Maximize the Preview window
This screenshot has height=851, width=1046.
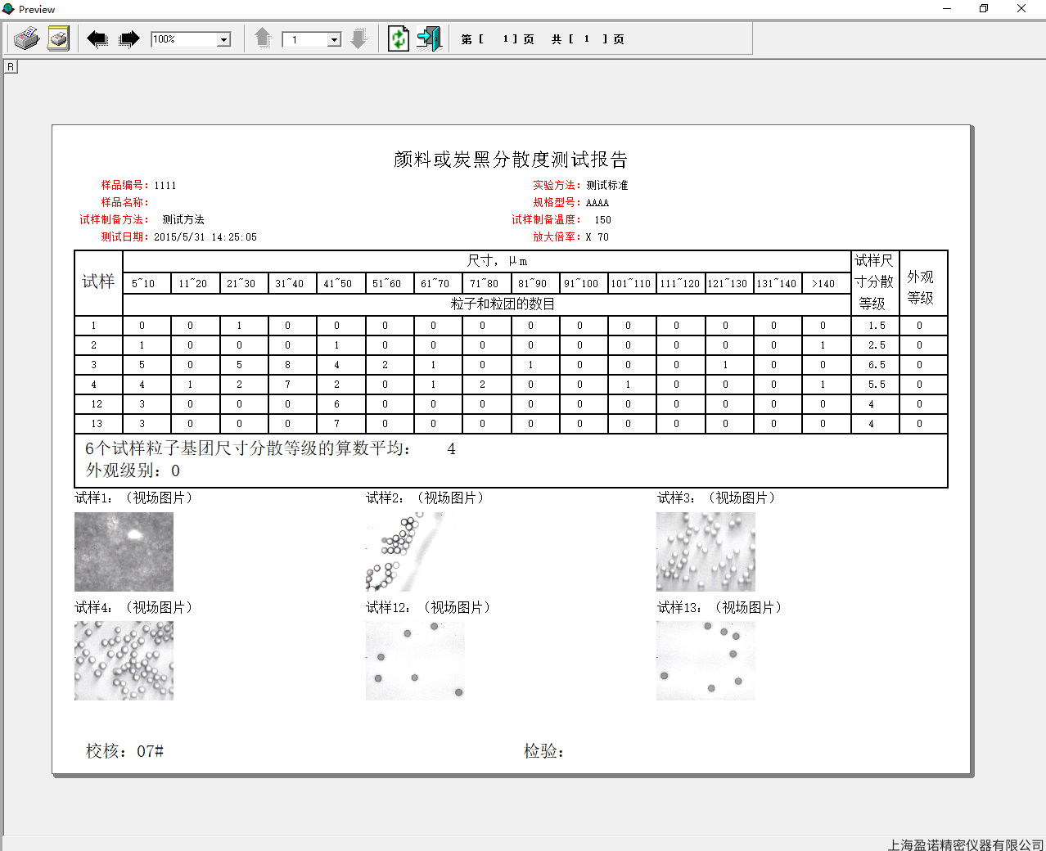click(x=984, y=9)
